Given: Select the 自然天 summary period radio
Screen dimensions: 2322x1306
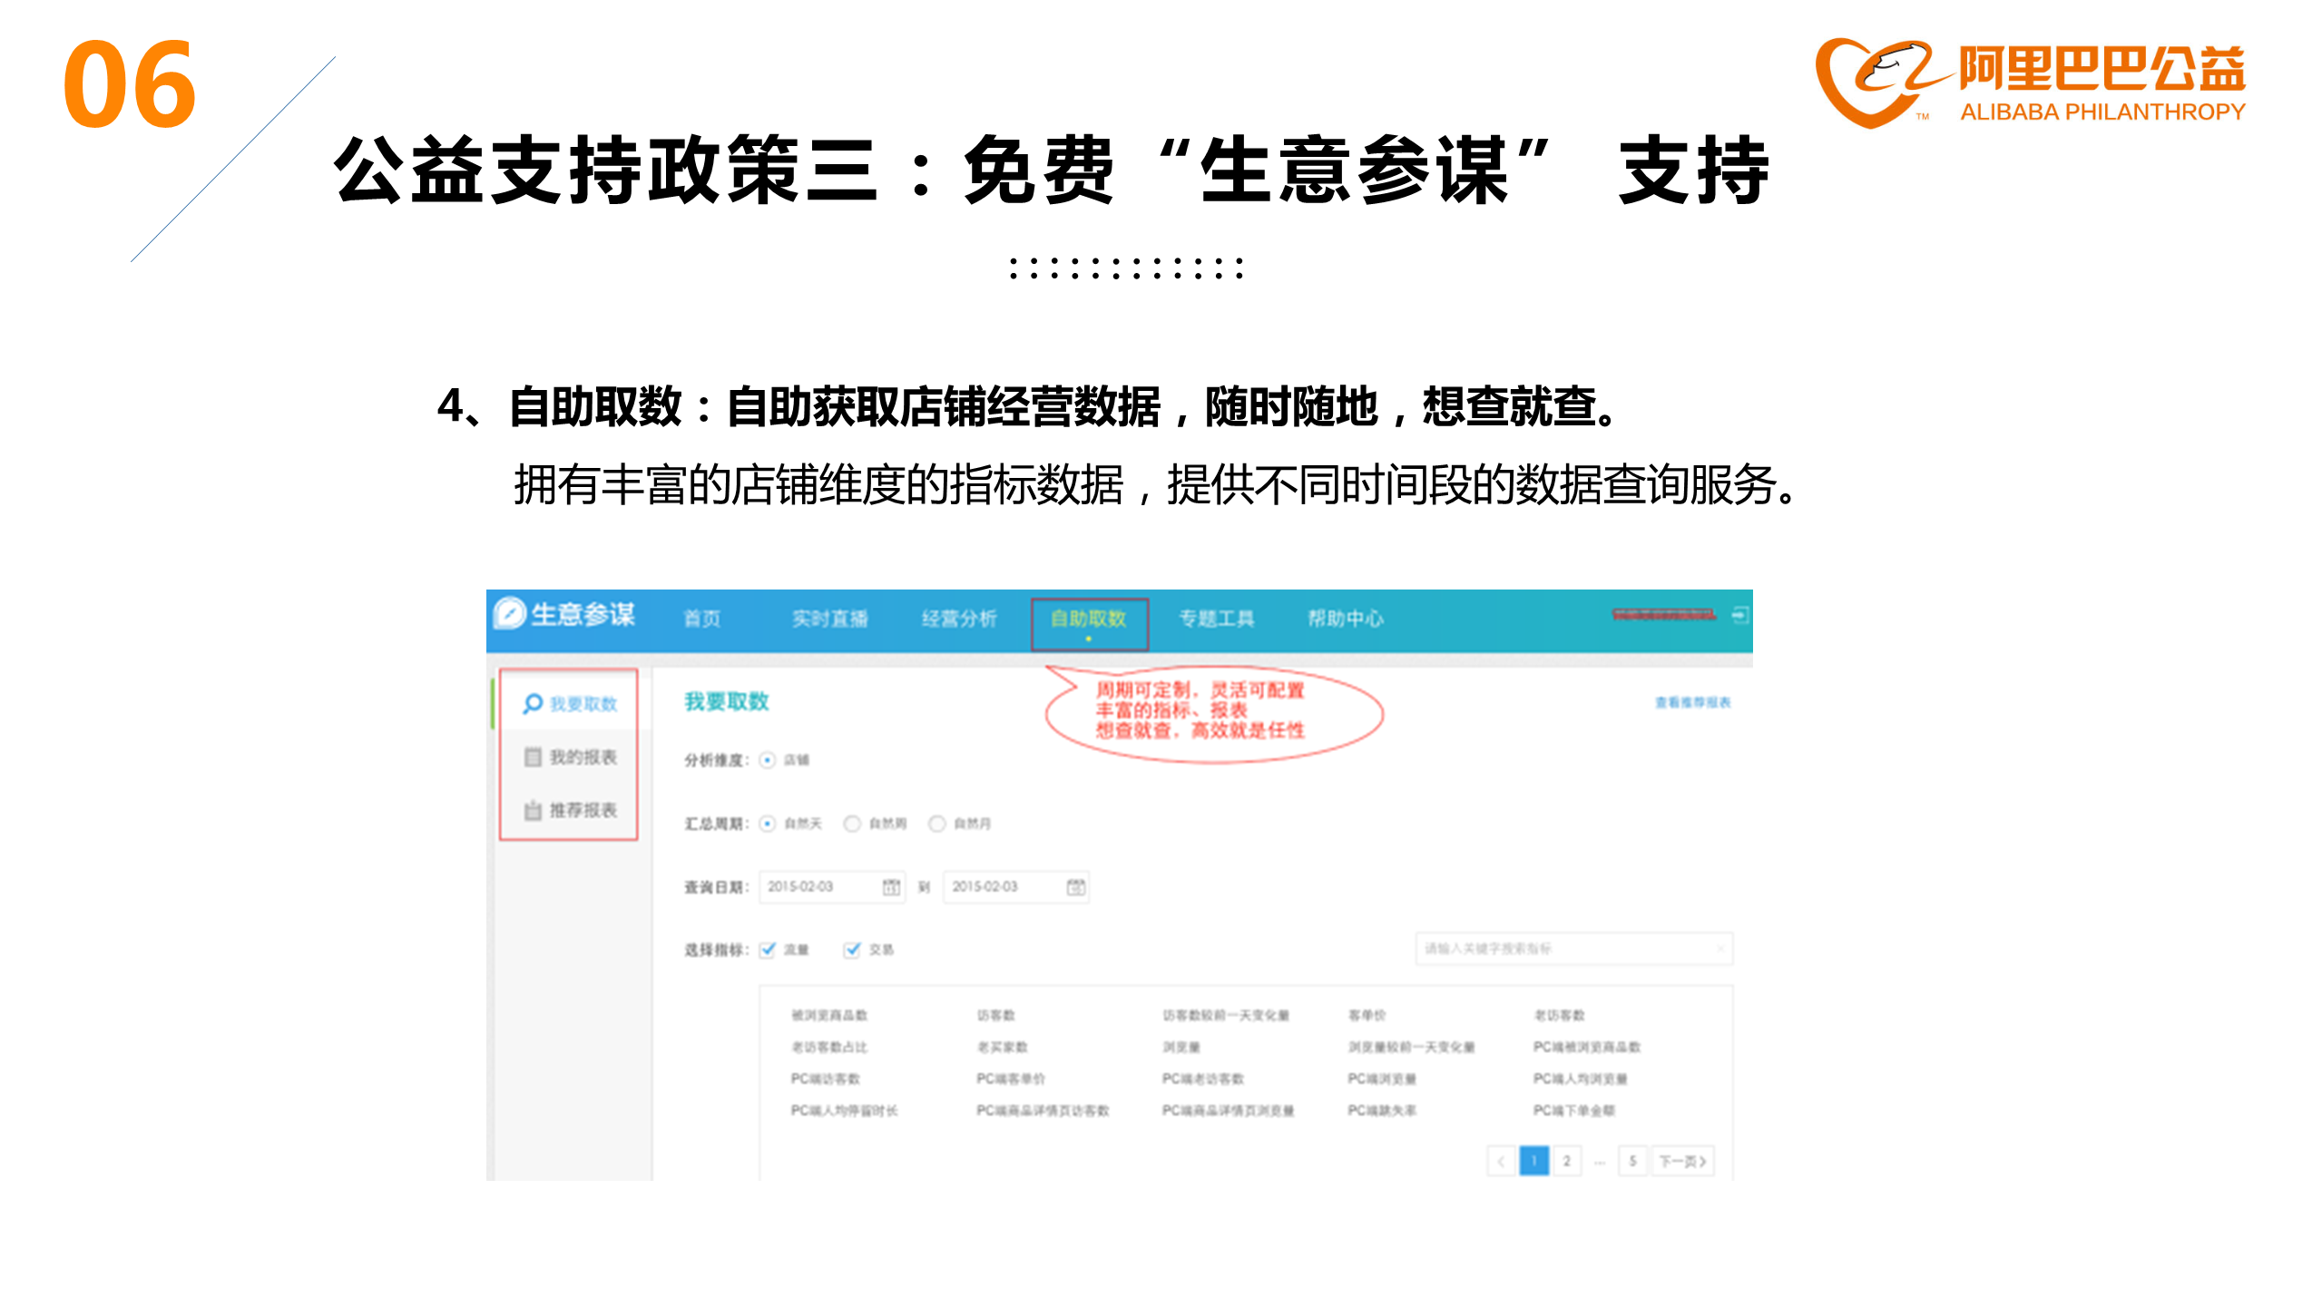Looking at the screenshot, I should point(768,824).
